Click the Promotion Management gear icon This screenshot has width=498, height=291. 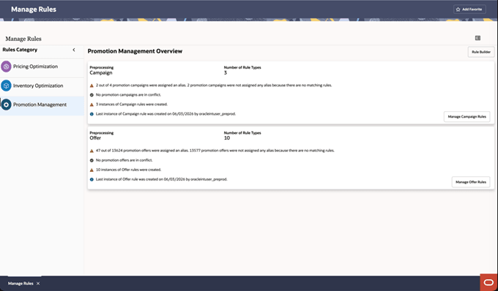(x=6, y=105)
